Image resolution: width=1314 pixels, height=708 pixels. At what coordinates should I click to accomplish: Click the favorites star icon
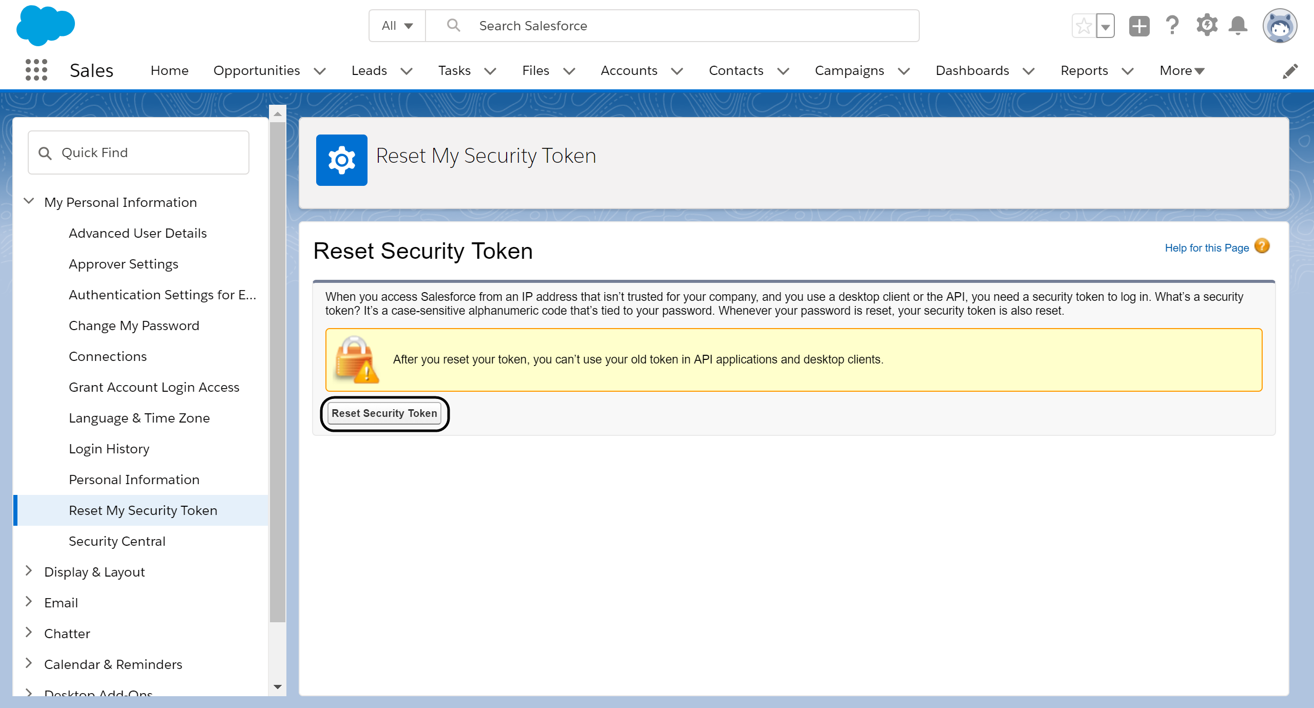point(1084,26)
